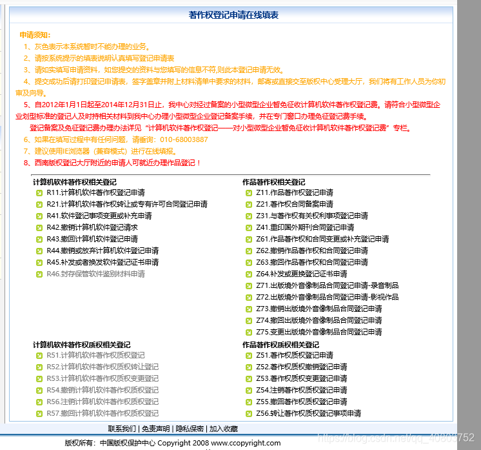Open R42.撤销计算机软件登记请求
Viewport: 481px width, 450px height.
[x=92, y=228]
